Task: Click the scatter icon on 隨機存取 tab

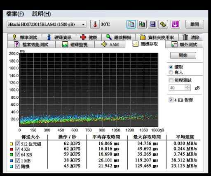Action: pyautogui.click(x=135, y=44)
